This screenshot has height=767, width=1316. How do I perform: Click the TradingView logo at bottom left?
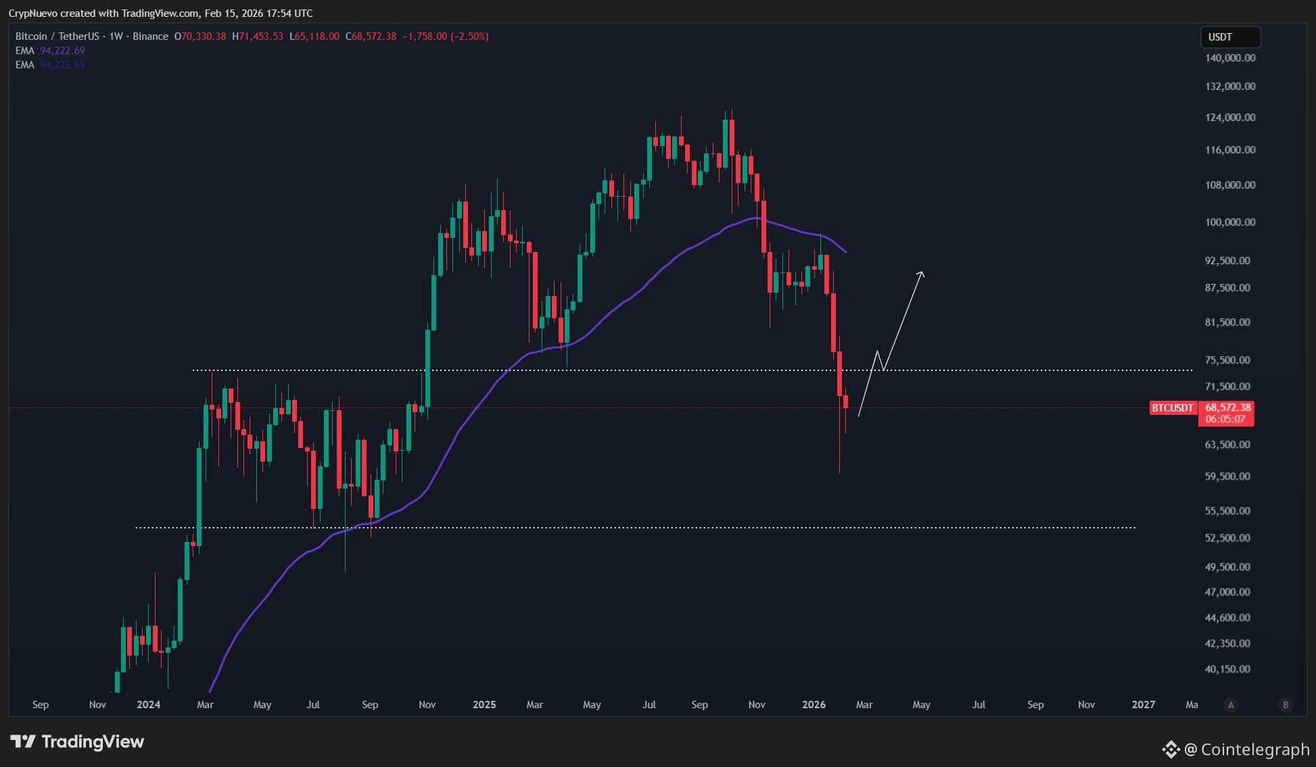point(77,742)
